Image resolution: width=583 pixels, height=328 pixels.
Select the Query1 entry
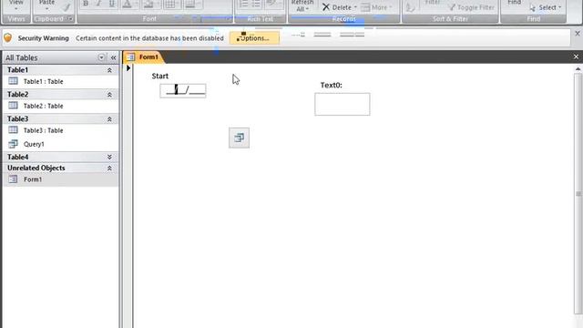point(61,144)
